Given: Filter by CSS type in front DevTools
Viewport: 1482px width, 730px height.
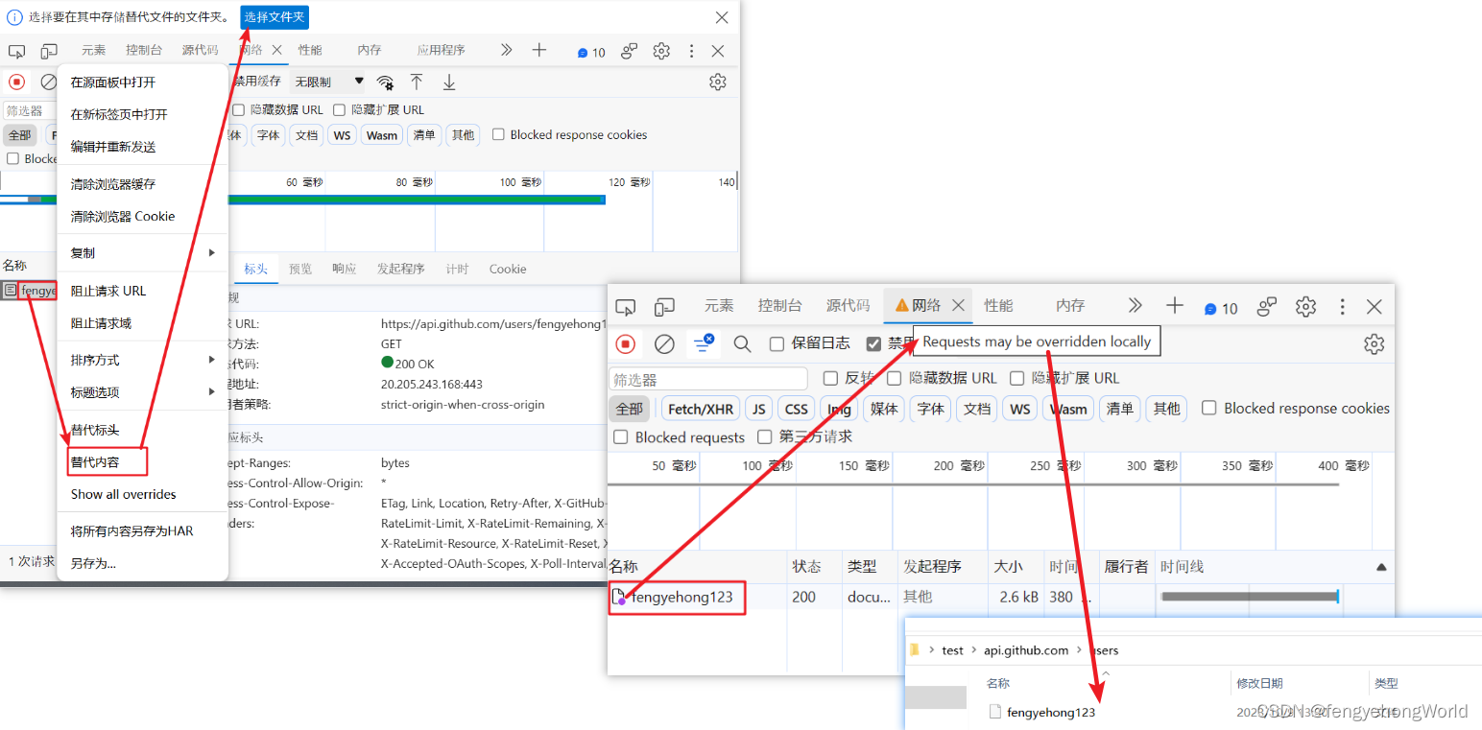Looking at the screenshot, I should pyautogui.click(x=797, y=409).
